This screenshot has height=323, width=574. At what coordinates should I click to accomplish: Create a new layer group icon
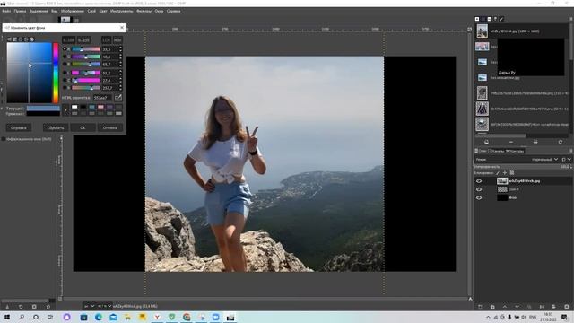click(492, 307)
